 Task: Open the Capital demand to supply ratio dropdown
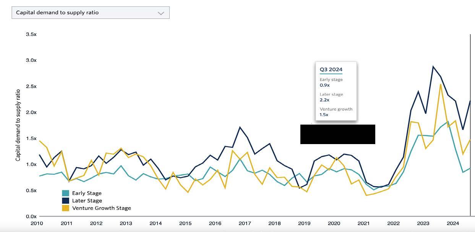pyautogui.click(x=90, y=13)
